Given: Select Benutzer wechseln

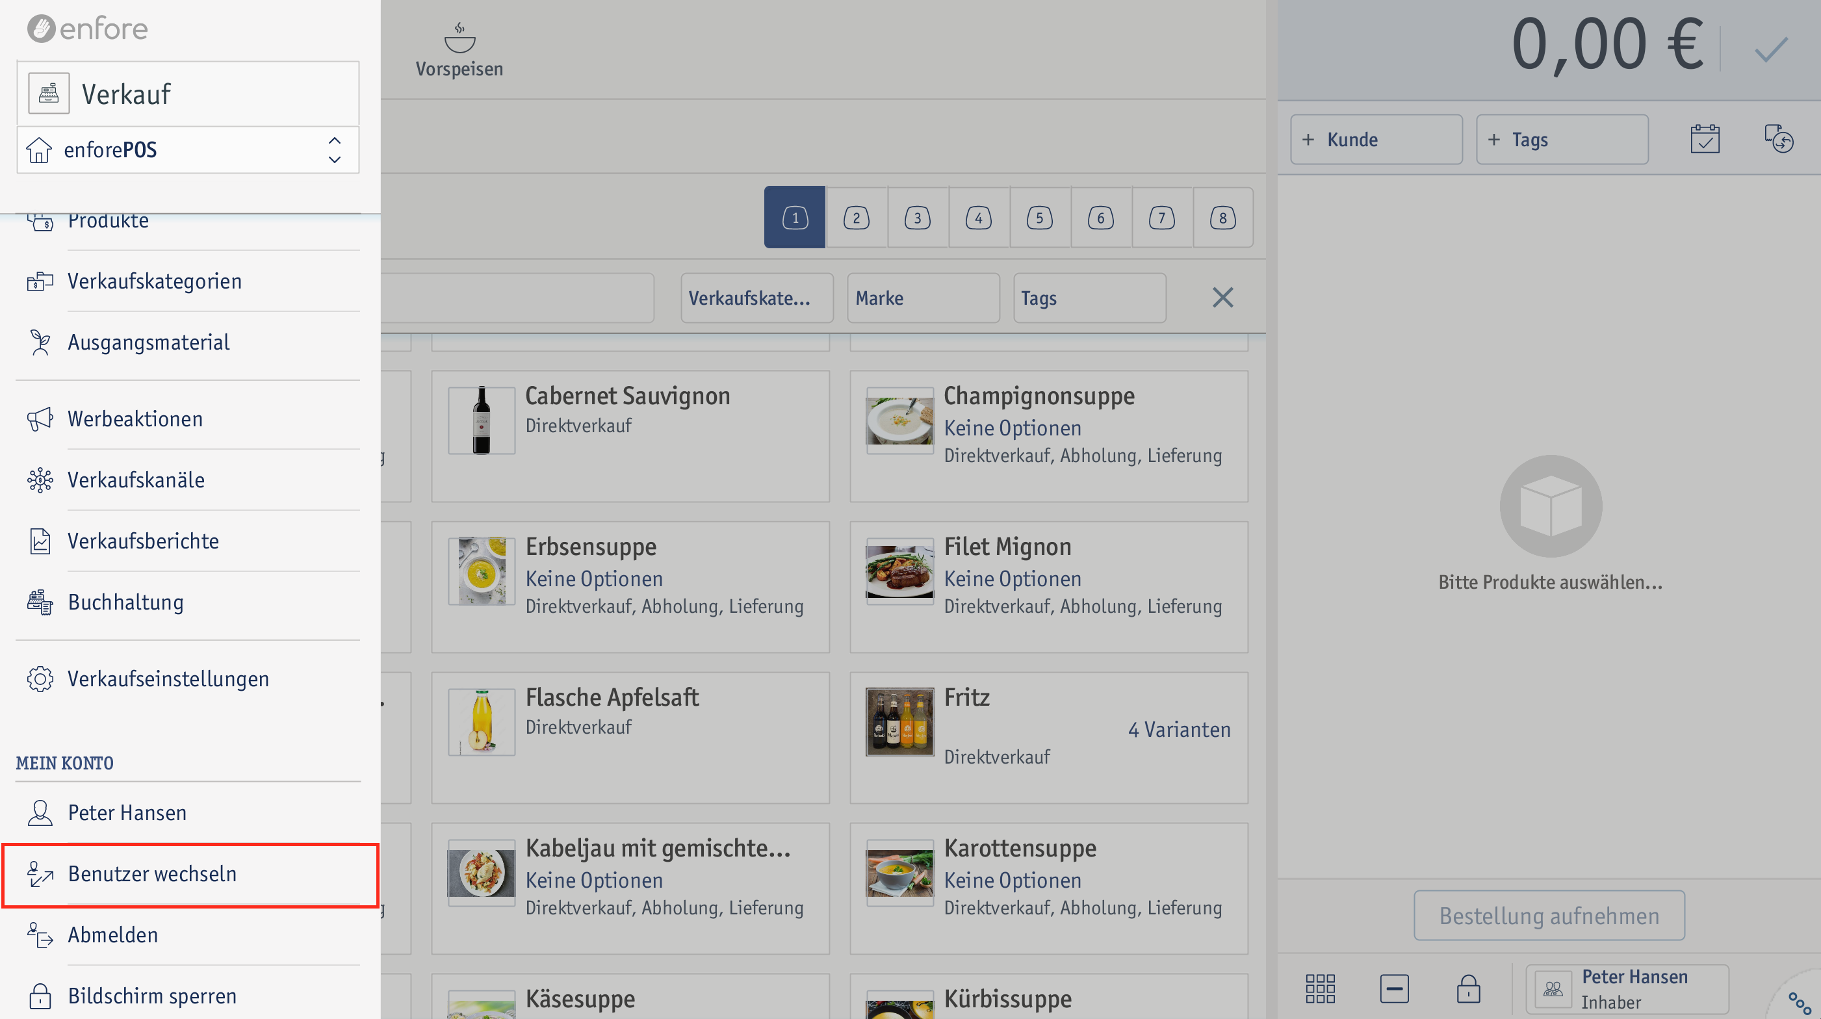Looking at the screenshot, I should 191,874.
